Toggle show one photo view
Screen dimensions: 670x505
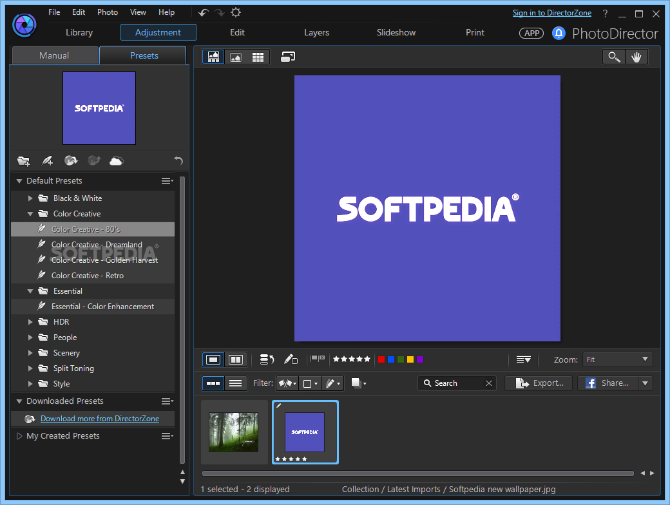[x=213, y=359]
